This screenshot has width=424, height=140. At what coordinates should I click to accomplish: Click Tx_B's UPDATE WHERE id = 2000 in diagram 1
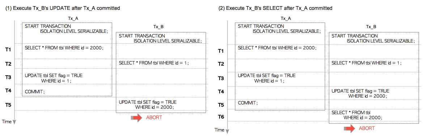[148, 104]
